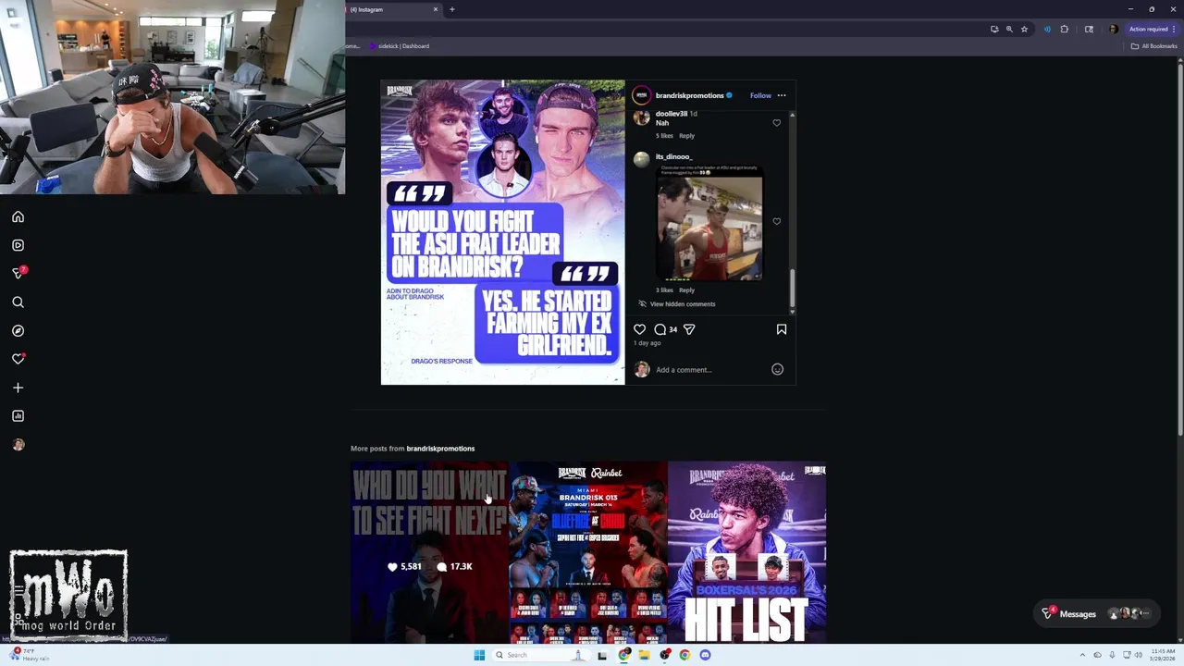Follow brandriskpromotions
The width and height of the screenshot is (1184, 666).
click(760, 95)
